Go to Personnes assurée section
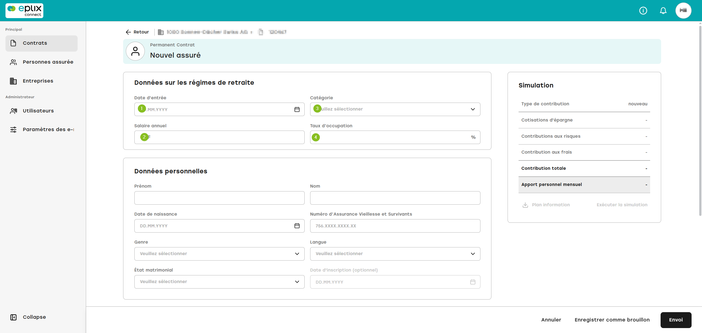Viewport: 702px width, 333px height. pyautogui.click(x=41, y=62)
